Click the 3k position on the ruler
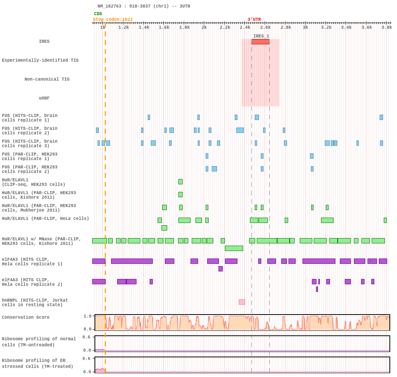397x377 pixels. point(306,27)
